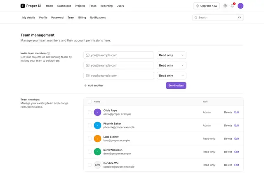
Task: Open Reporting in the top navigation
Action: pyautogui.click(x=106, y=6)
